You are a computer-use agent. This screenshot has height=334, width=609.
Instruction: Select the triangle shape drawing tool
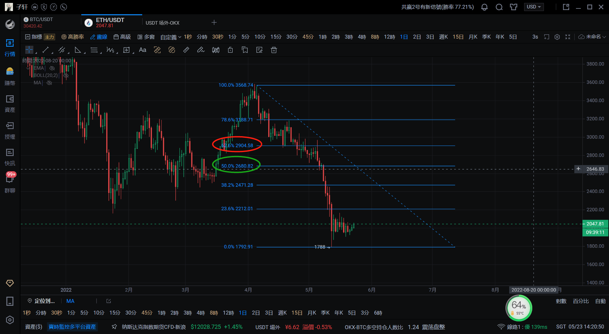pos(78,50)
